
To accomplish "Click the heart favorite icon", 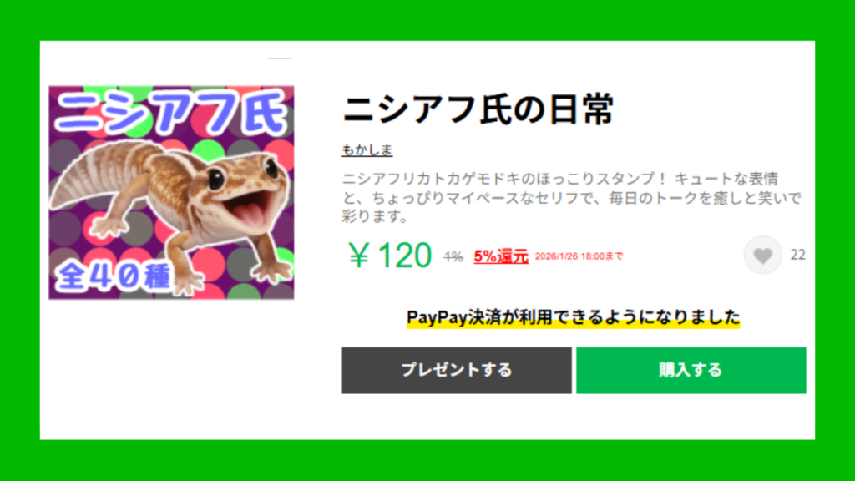I will [762, 255].
